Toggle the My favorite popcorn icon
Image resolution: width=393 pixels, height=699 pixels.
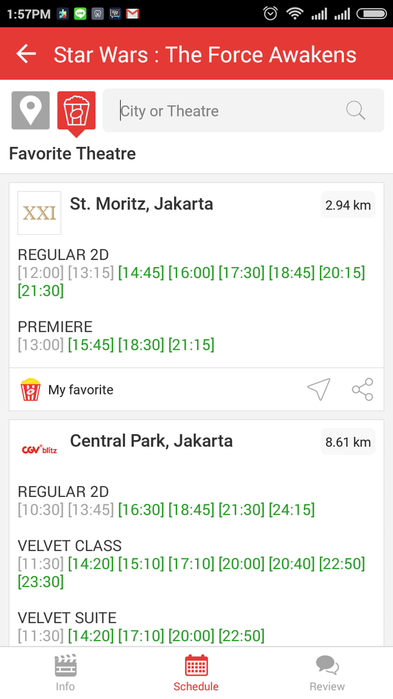tap(30, 389)
